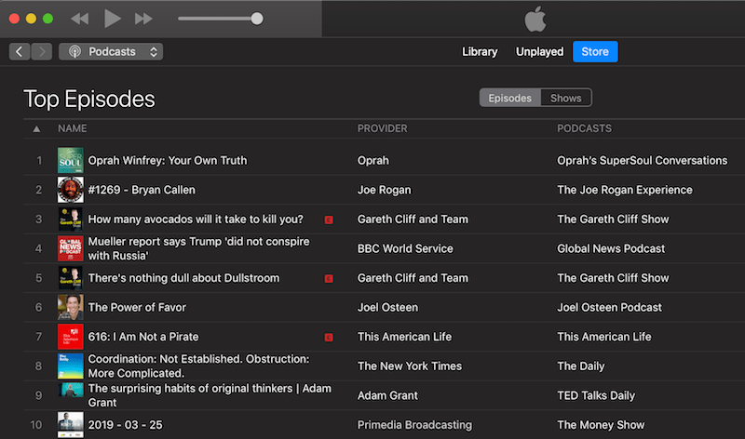Click provider 'Joe Rogan'
745x439 pixels.
pos(384,190)
